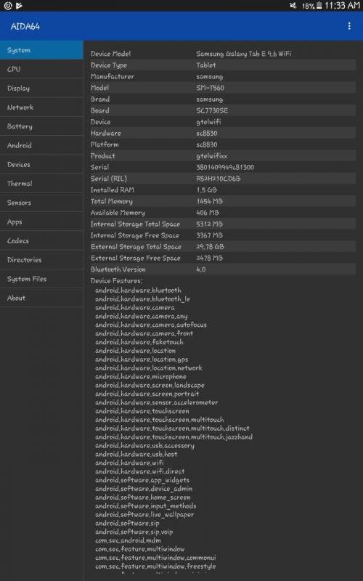Select the Installed RAM 1.5 GB row
Screen dimensions: 363x581
(223, 190)
